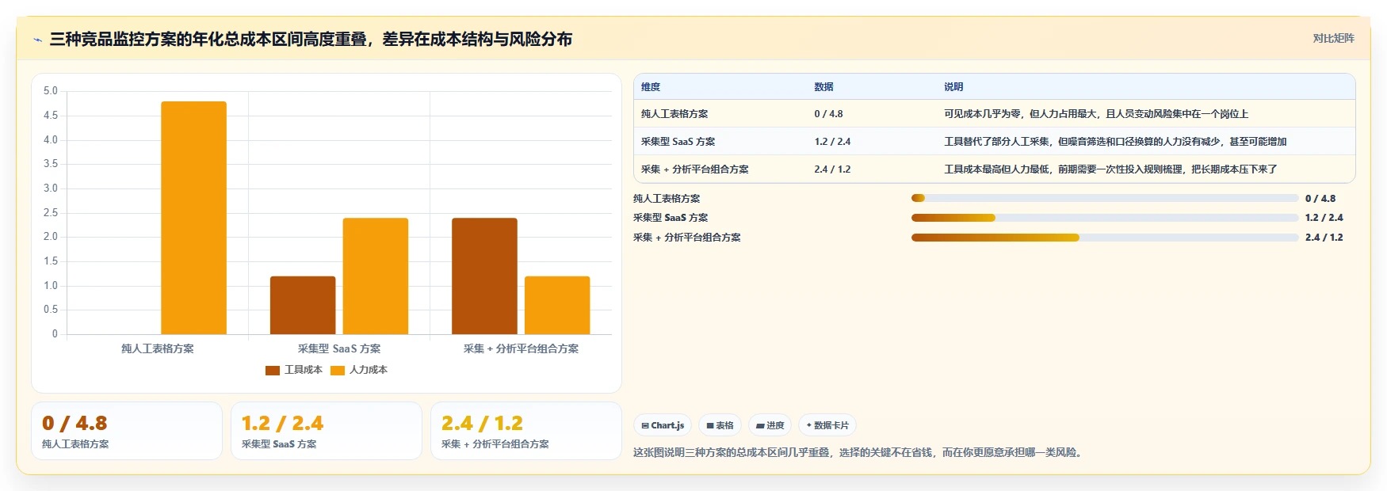Click the 纯人工表格方案 人力成本 bar at 4.8
The image size is (1387, 491).
[x=193, y=218]
